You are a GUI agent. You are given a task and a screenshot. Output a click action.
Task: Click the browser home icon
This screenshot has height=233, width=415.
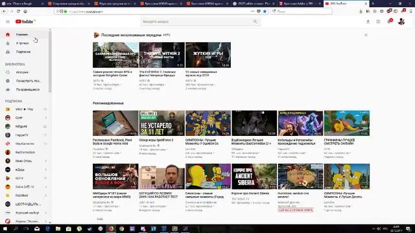[25, 12]
